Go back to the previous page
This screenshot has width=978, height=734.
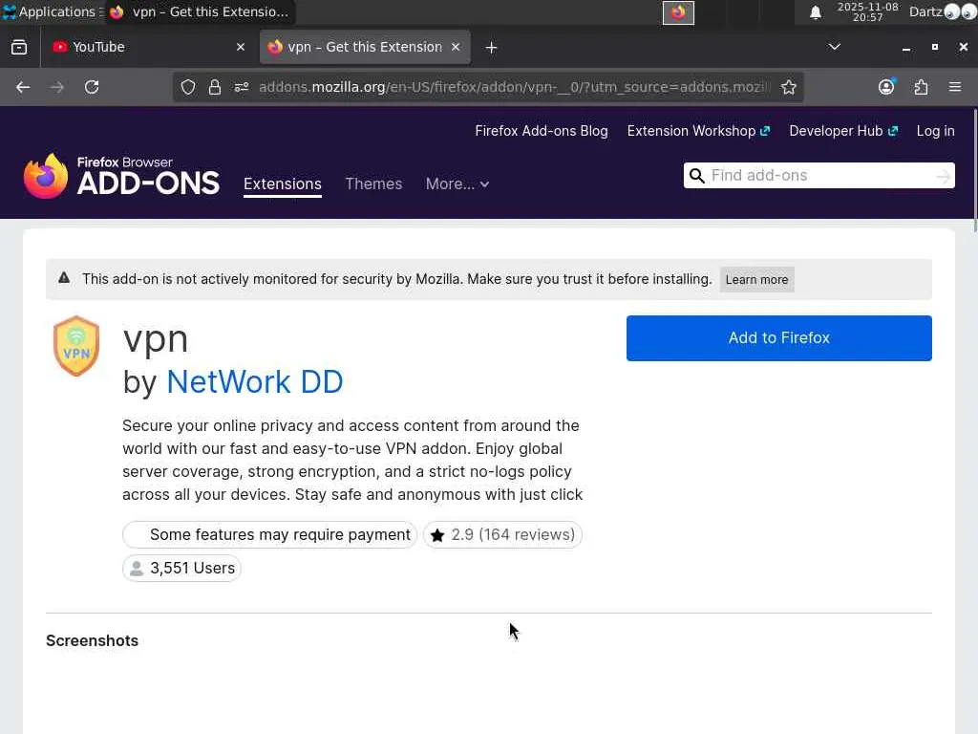(23, 87)
